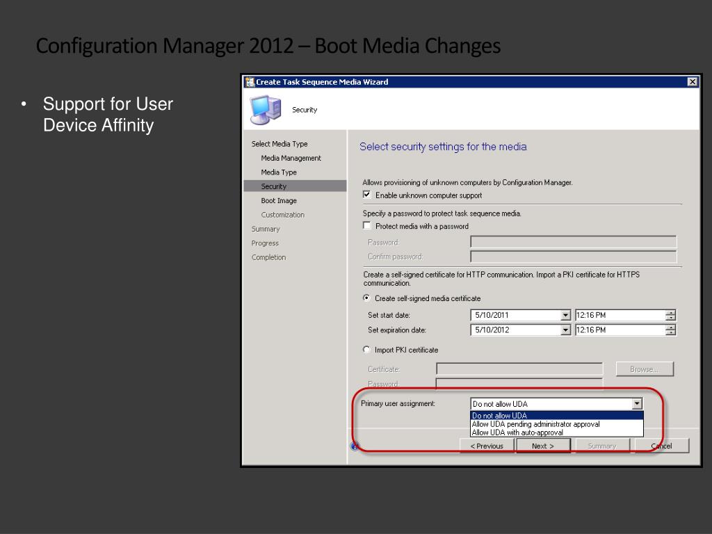The height and width of the screenshot is (534, 712).
Task: Click the start time 12:16 PM field
Action: [620, 315]
